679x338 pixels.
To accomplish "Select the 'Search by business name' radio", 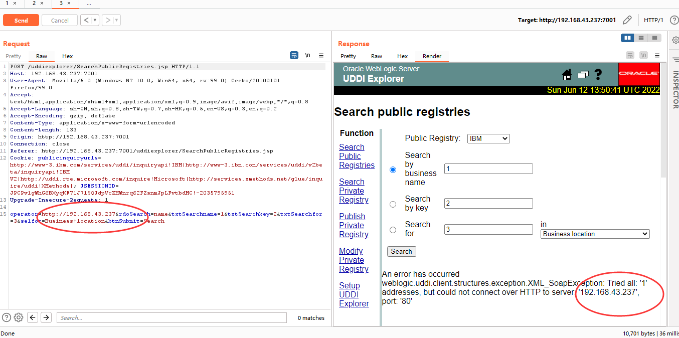I will [x=393, y=170].
